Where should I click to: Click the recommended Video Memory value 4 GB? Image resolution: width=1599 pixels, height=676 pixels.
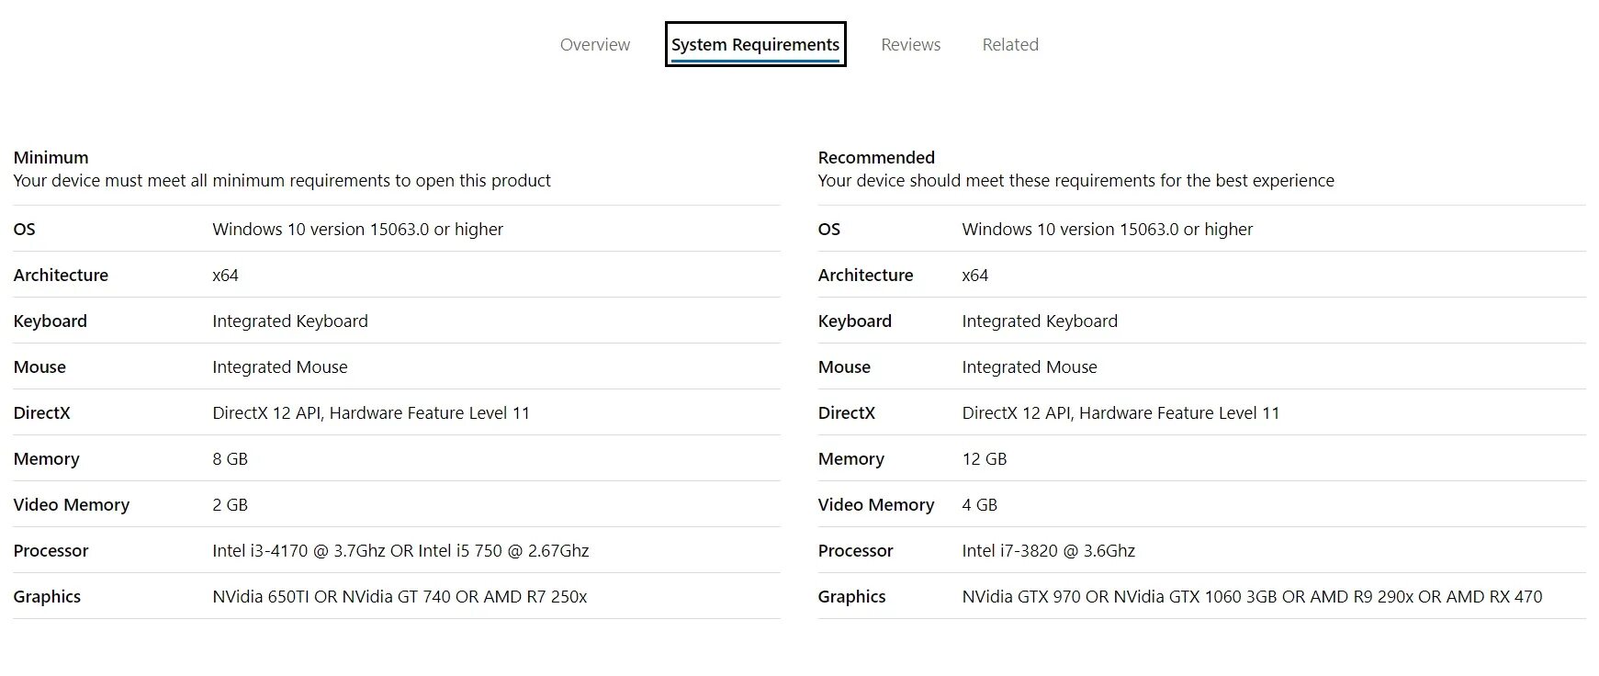979,504
